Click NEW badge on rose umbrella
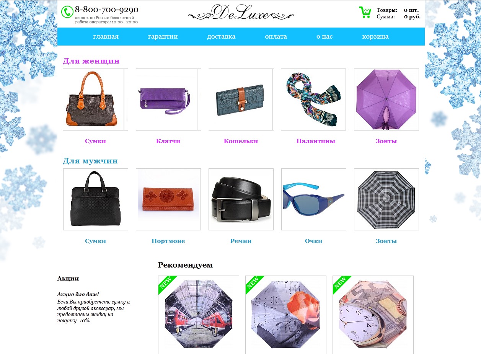This screenshot has width=481, height=354. (254, 285)
